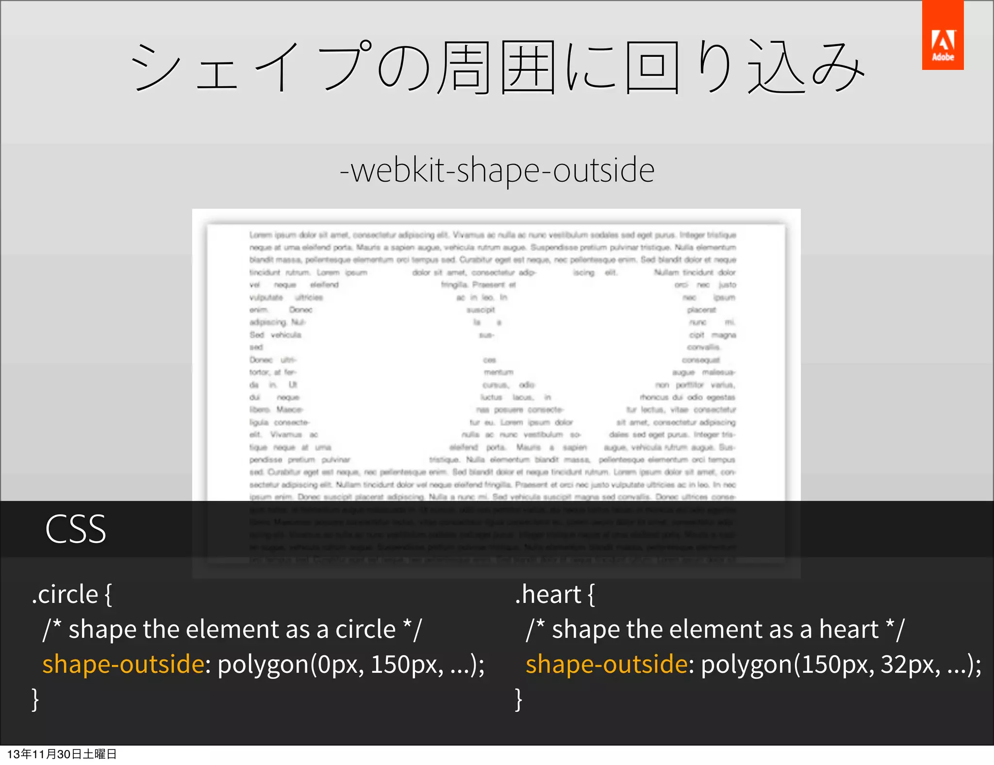Click the heart shape comment line
Viewport: 994px width, 765px height.
pyautogui.click(x=715, y=629)
